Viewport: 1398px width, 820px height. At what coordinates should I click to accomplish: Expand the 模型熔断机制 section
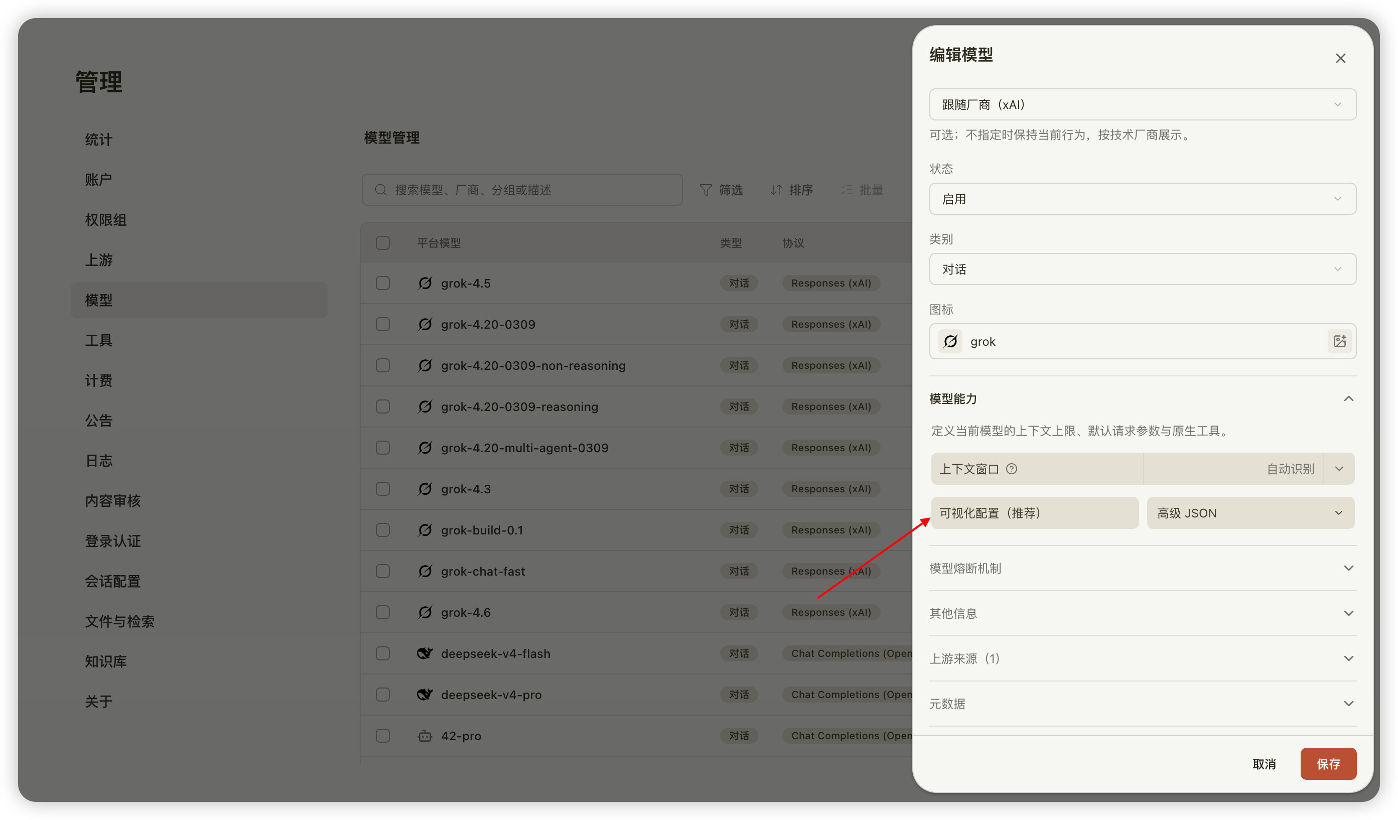point(1142,568)
